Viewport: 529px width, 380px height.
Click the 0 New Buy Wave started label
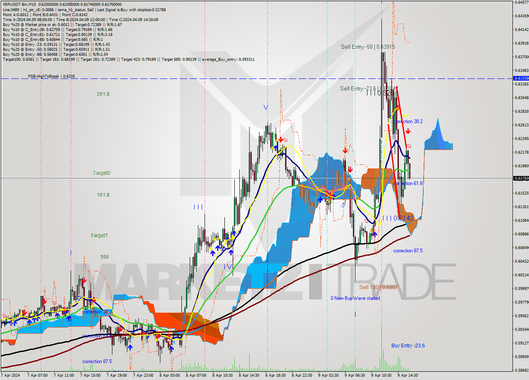pyautogui.click(x=355, y=298)
